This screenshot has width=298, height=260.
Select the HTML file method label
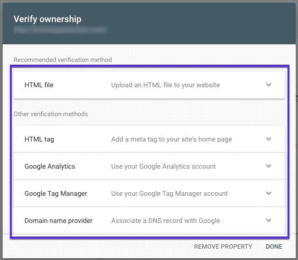39,85
